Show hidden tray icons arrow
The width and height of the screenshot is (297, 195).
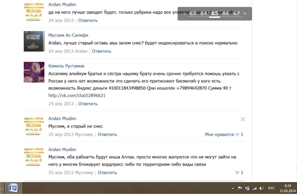(x=233, y=189)
